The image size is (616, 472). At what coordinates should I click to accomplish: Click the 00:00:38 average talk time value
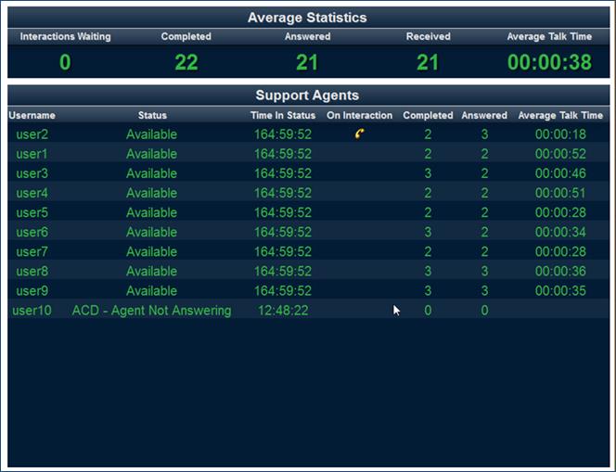pos(549,63)
